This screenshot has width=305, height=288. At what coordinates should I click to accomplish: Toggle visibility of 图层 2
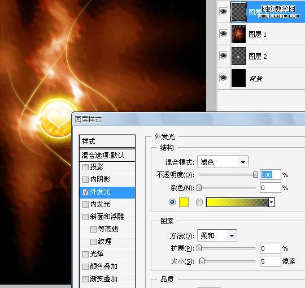point(223,56)
